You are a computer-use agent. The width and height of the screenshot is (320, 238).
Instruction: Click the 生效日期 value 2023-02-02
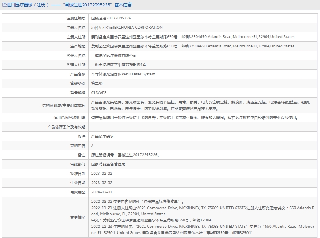102,183
